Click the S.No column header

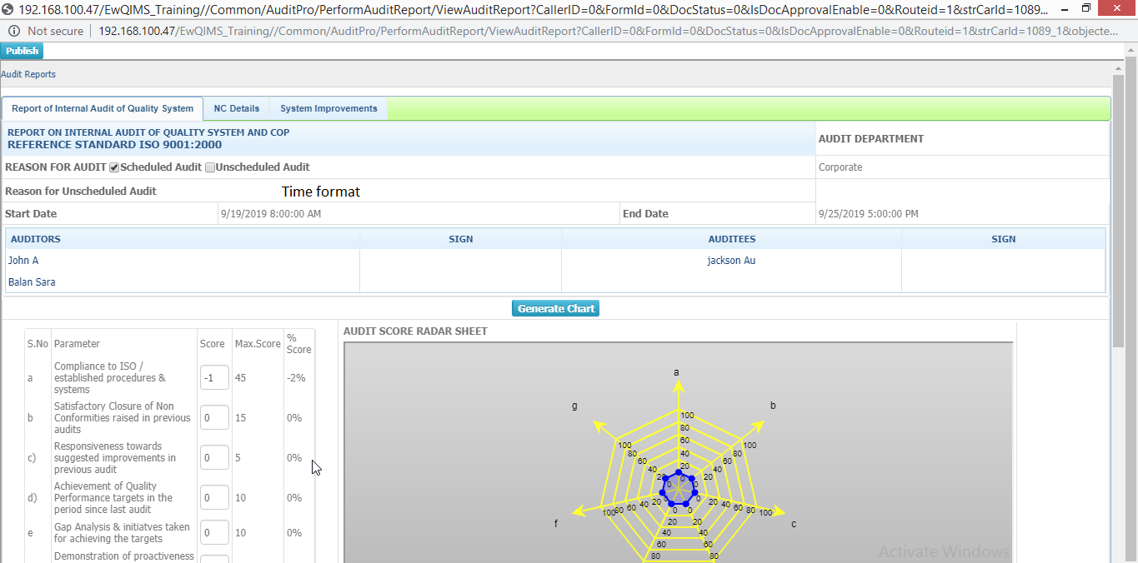pyautogui.click(x=38, y=344)
